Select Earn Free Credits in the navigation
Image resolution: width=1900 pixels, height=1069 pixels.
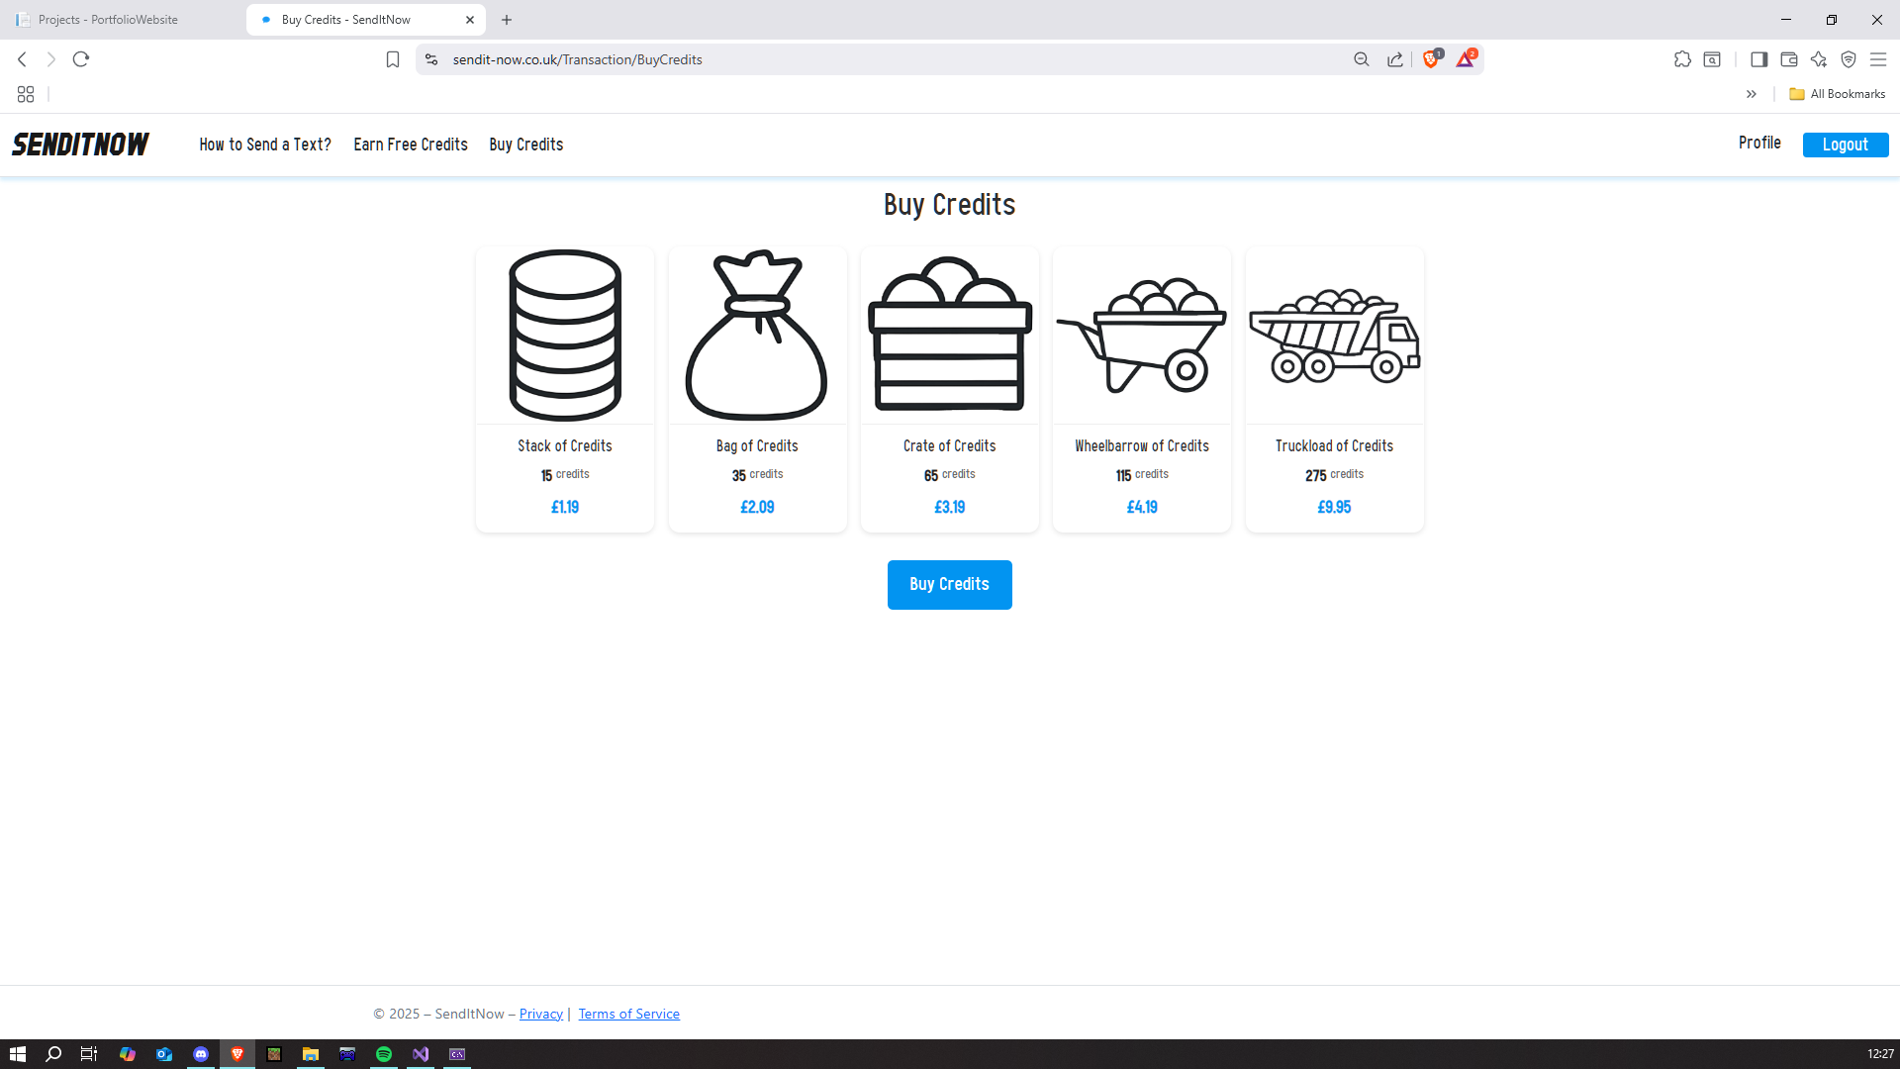click(x=410, y=145)
